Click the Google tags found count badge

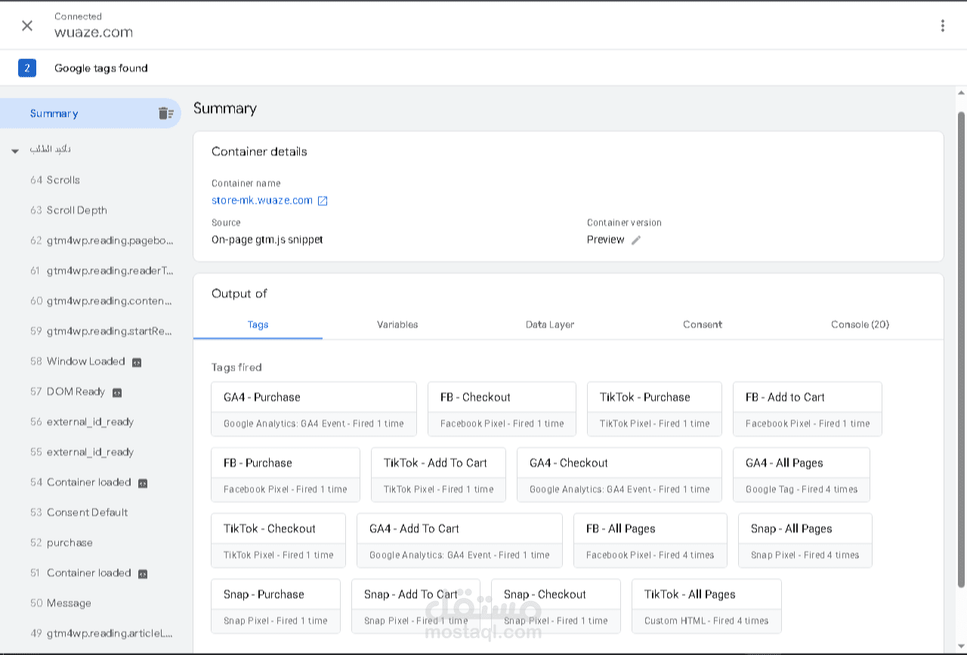pyautogui.click(x=27, y=68)
